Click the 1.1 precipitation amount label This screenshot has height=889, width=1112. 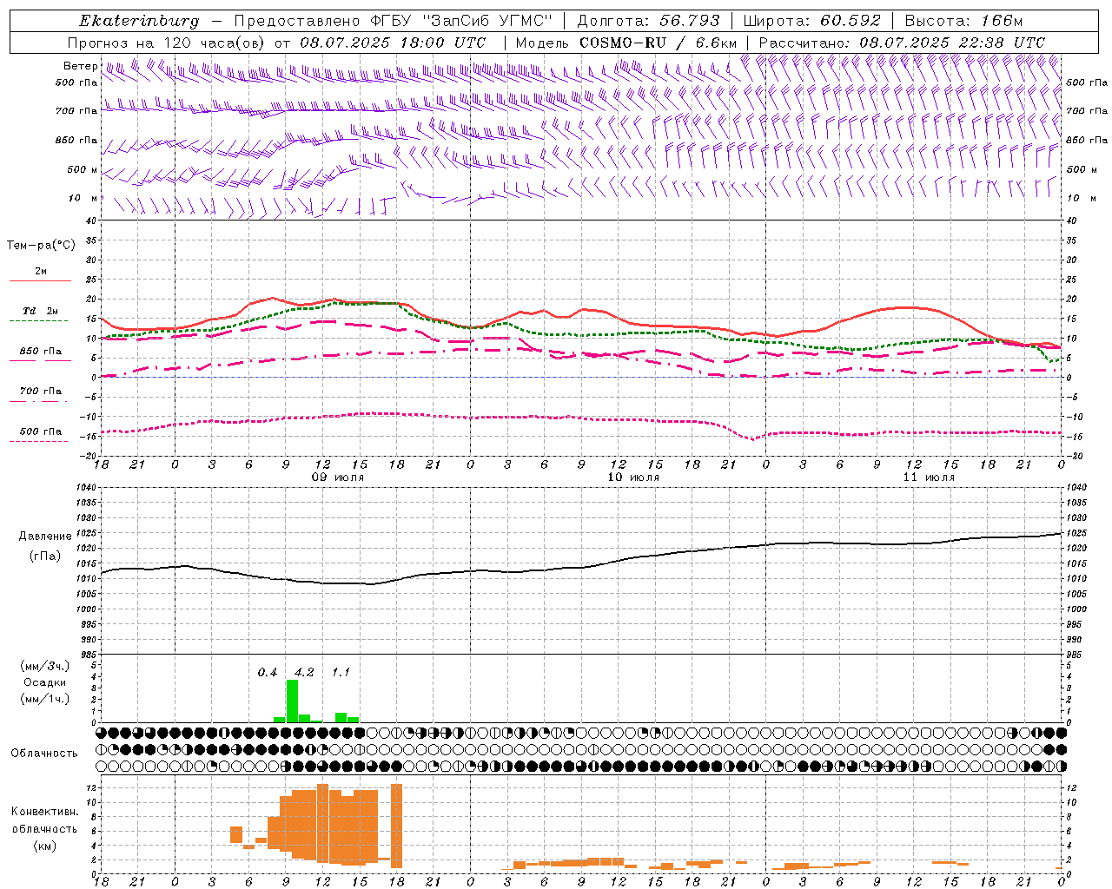coord(341,672)
